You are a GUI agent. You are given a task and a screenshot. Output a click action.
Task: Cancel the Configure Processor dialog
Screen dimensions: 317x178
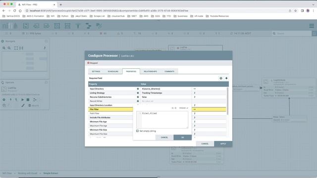point(205,144)
